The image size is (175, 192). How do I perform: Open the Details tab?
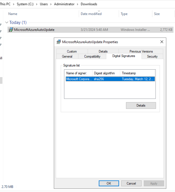pos(103,51)
